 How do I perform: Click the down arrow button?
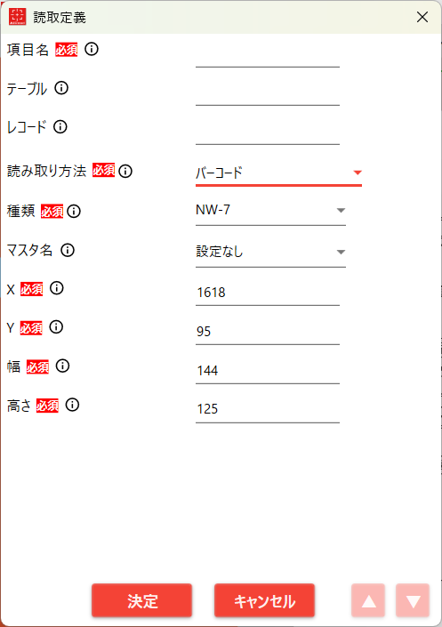[413, 600]
